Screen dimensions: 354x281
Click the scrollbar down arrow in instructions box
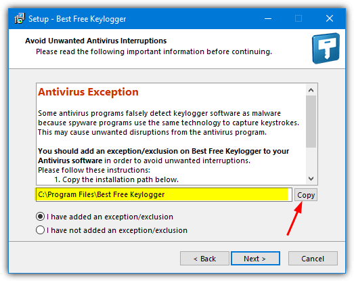coord(311,179)
